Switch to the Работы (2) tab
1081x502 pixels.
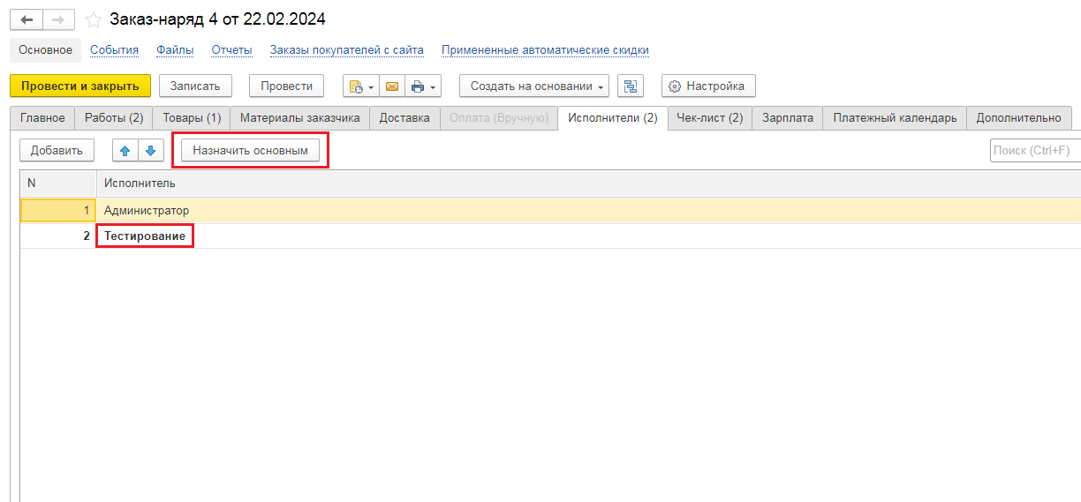tap(114, 118)
